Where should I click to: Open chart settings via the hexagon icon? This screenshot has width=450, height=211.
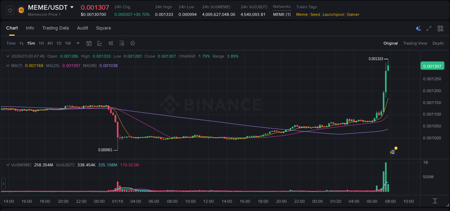click(x=132, y=43)
